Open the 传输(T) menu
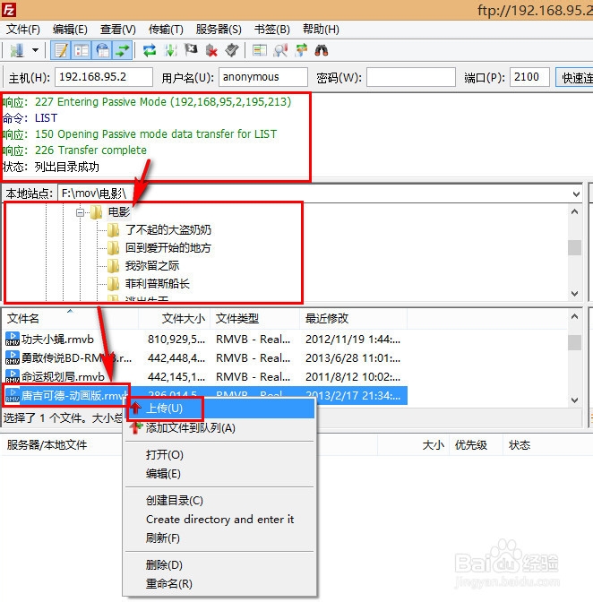593x602 pixels. click(x=166, y=30)
